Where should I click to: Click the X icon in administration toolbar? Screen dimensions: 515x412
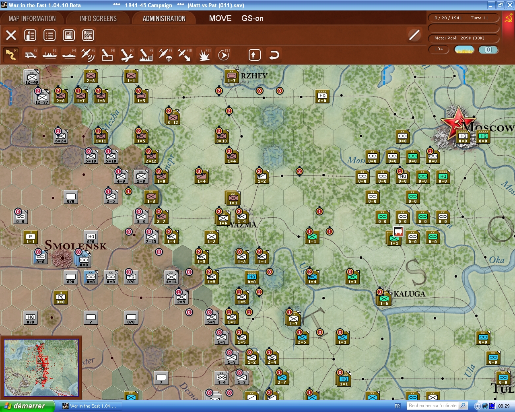point(11,35)
